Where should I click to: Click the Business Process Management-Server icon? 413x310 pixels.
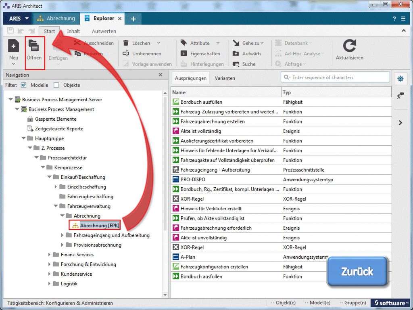point(18,99)
